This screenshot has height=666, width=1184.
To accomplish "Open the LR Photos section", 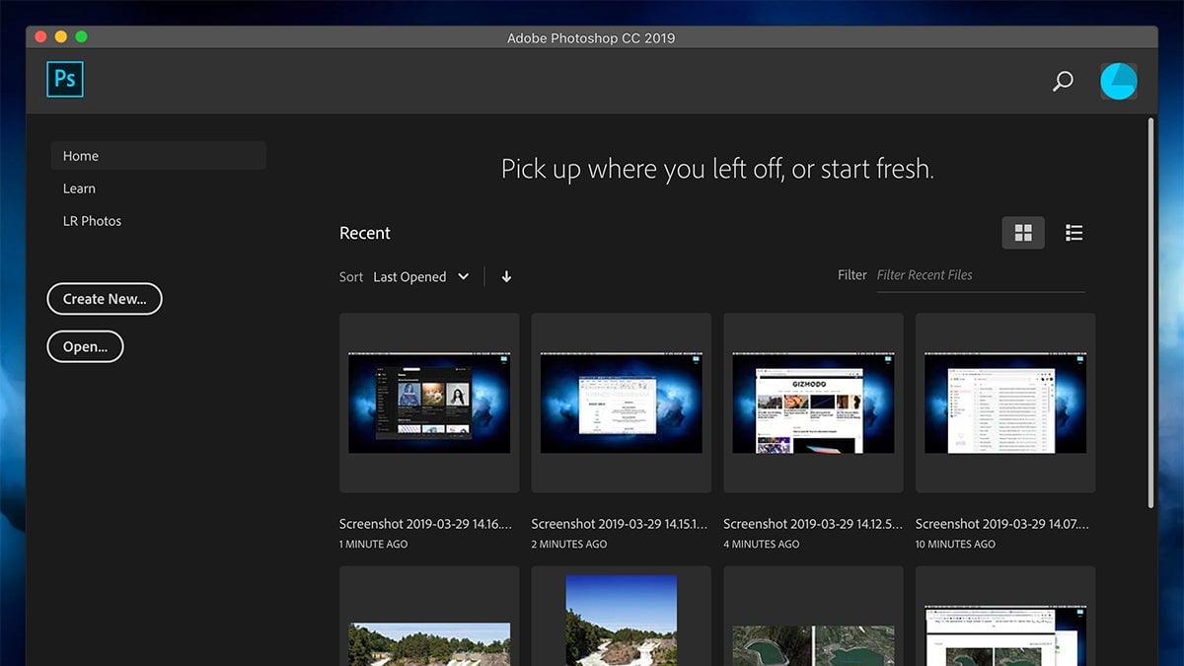I will point(92,220).
